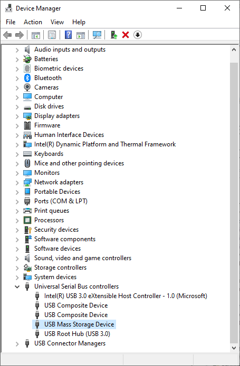The height and width of the screenshot is (366, 240).
Task: Select the Software devices label
Action: pyautogui.click(x=57, y=249)
